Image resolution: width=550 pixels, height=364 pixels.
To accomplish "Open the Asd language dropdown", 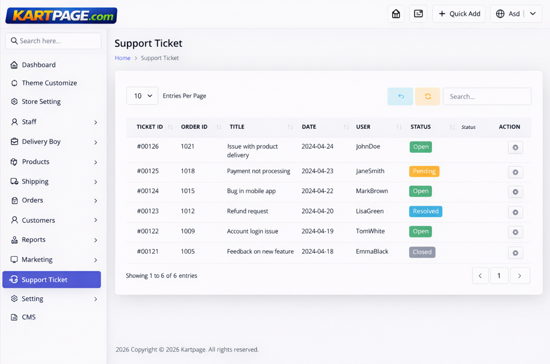I will 516,14.
